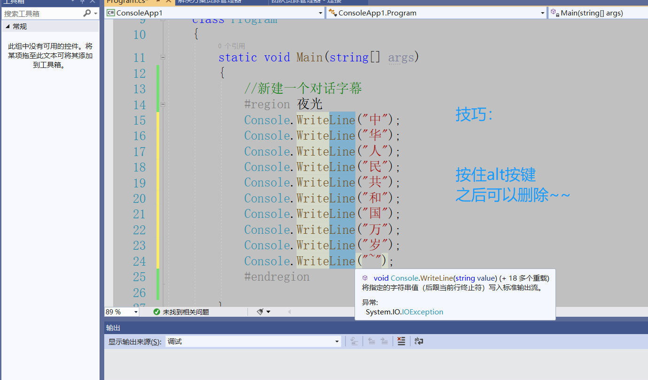The image size is (648, 380).
Task: Open the toolbox search options dropdown arrow
Action: [x=96, y=14]
